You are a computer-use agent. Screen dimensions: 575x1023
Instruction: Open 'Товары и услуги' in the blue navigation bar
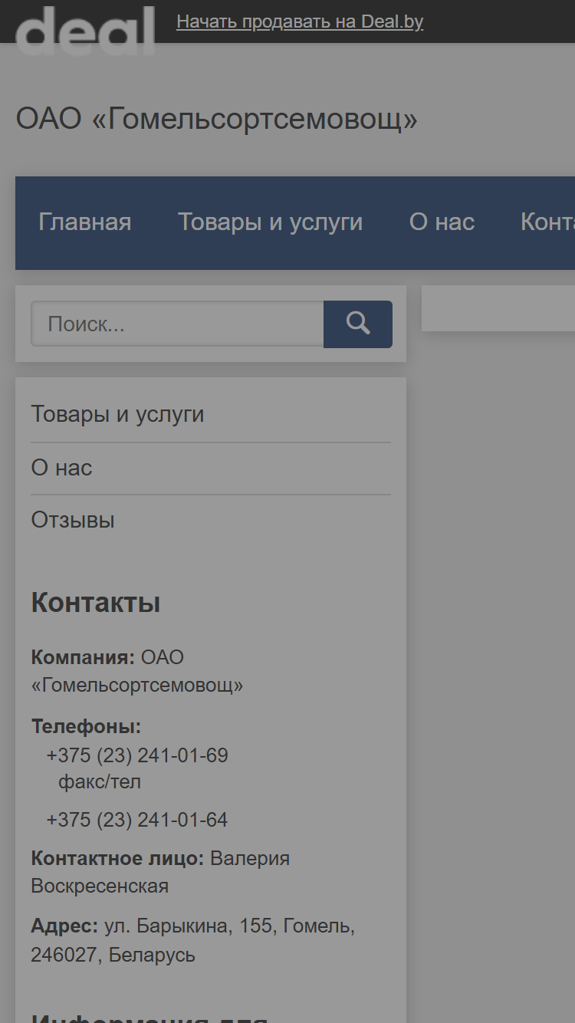coord(271,222)
